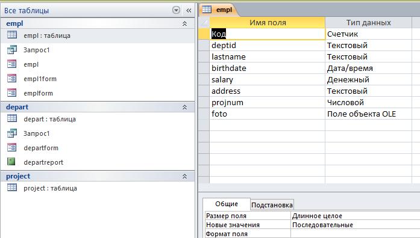Open the Общие properties tab

click(x=227, y=204)
